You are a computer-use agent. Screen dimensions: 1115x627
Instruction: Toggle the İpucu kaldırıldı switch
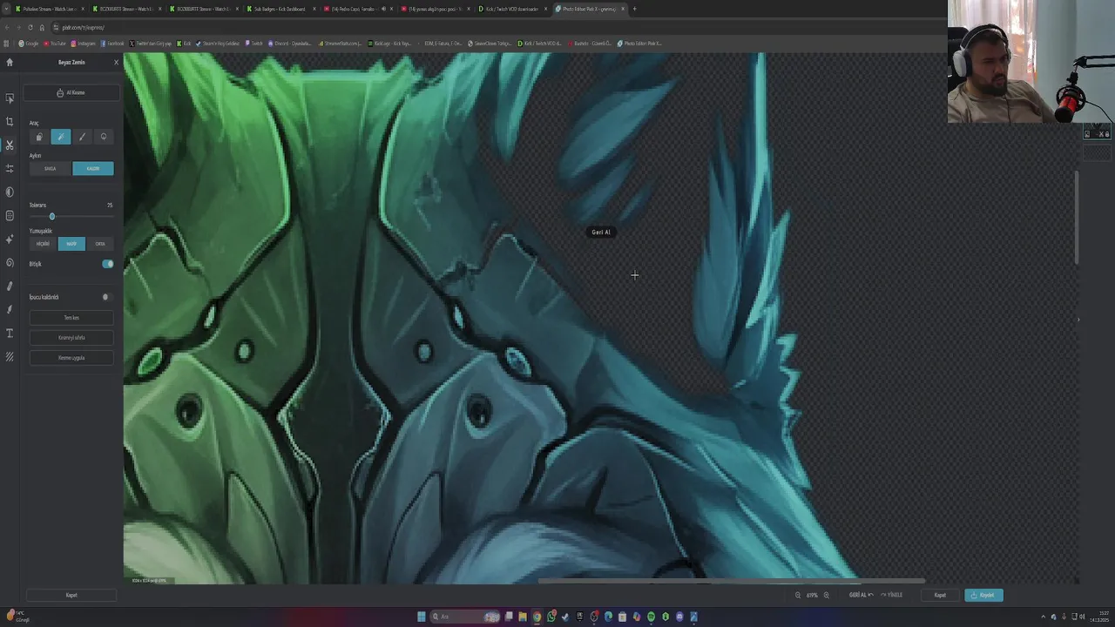106,297
